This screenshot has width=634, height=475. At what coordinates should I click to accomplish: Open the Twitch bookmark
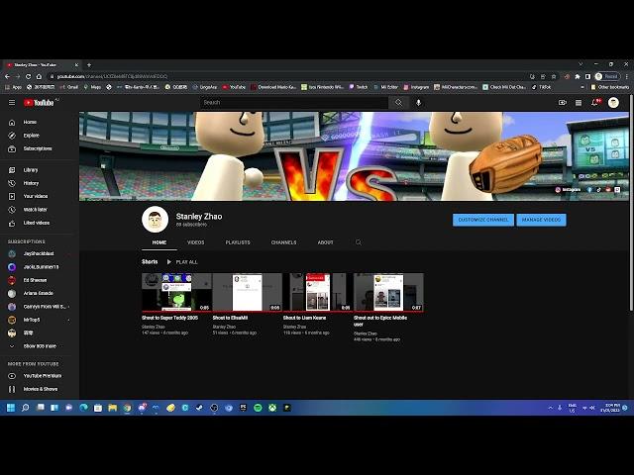point(359,87)
